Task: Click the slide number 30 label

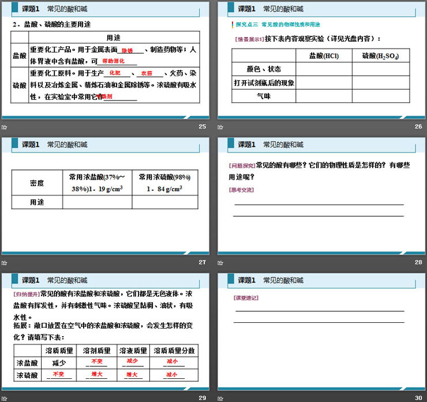Action: pos(418,397)
